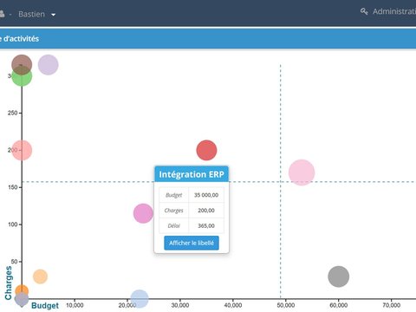Click the Charges value 200,00
This screenshot has width=416, height=312.
point(206,211)
